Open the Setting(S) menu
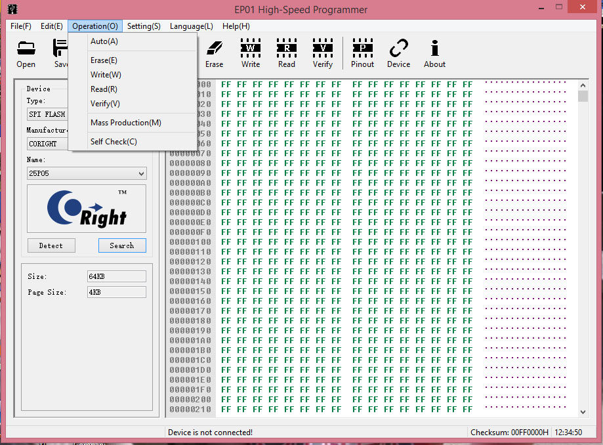Viewport: 603px width, 445px height. pos(144,26)
